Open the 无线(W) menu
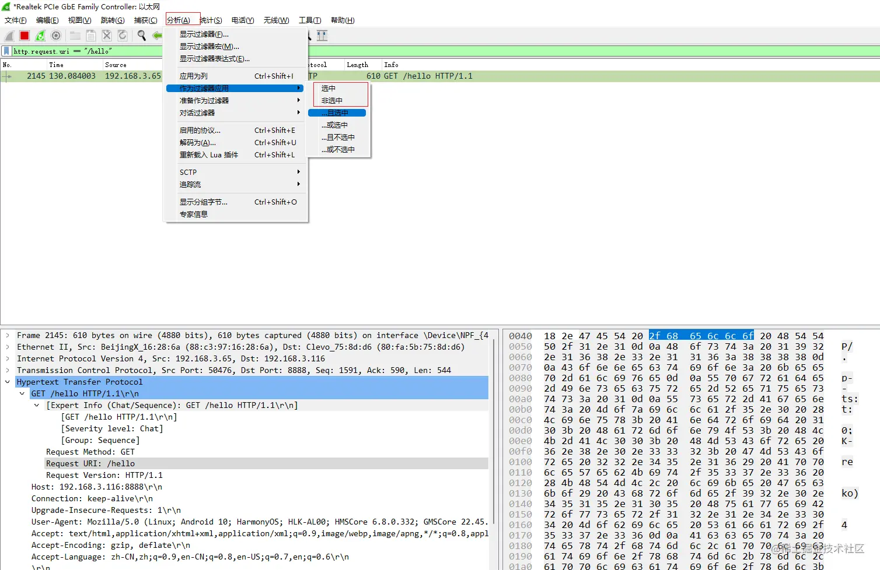This screenshot has width=880, height=570. [276, 20]
